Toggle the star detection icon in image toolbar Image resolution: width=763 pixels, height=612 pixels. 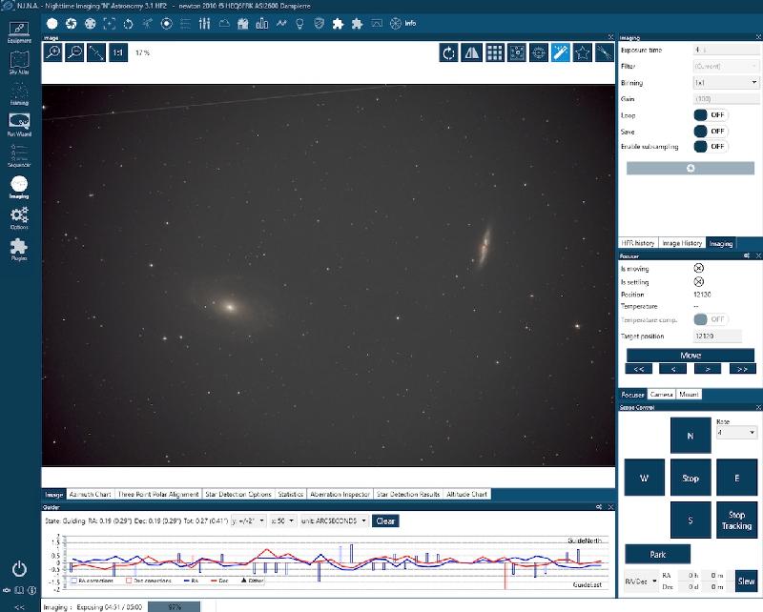pos(583,53)
